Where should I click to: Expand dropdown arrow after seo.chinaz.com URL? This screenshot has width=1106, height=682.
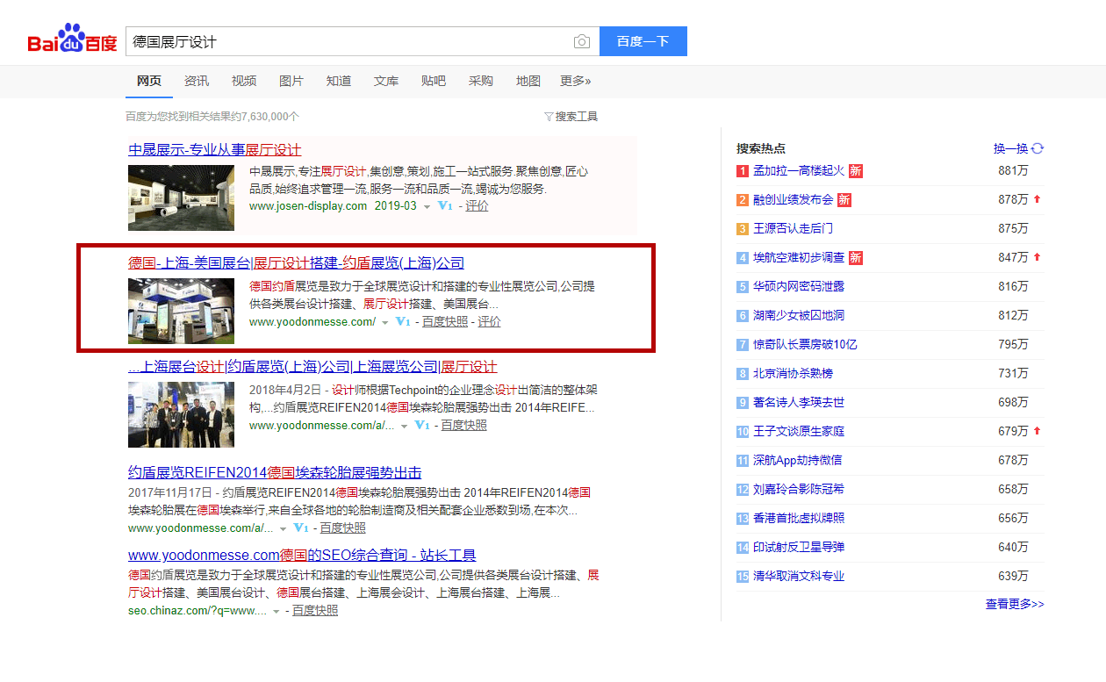tap(276, 611)
